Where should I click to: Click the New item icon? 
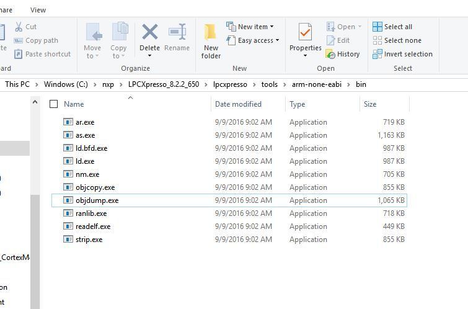point(231,27)
